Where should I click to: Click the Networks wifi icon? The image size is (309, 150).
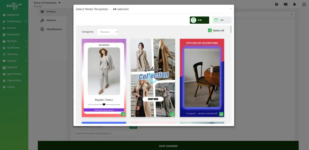coord(4,54)
